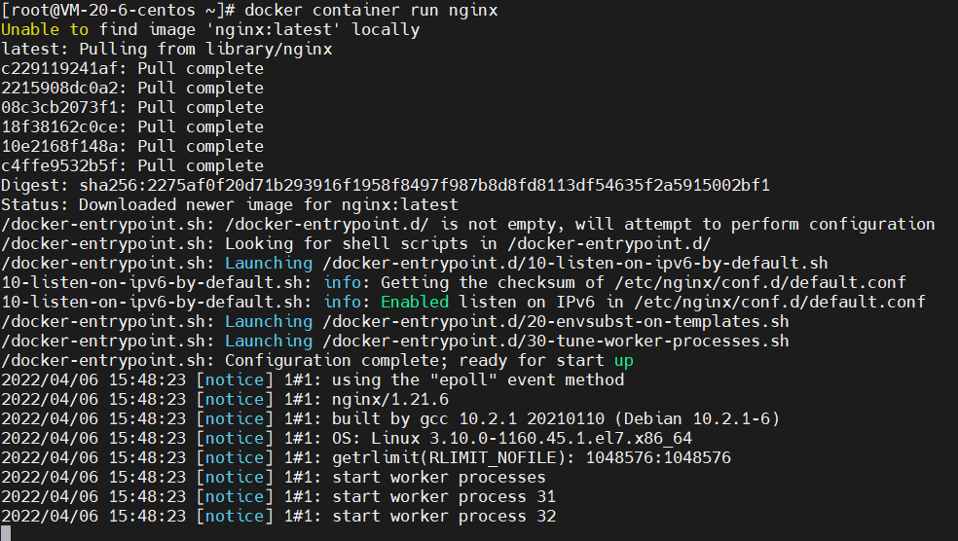Click the command 'docker container run nginx'
This screenshot has width=958, height=541.
(x=371, y=11)
